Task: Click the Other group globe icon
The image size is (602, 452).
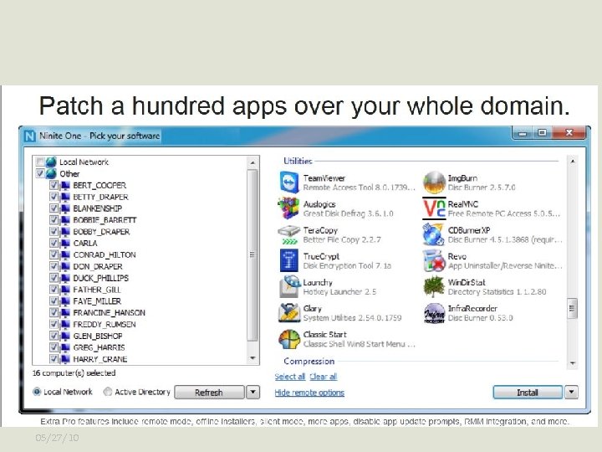Action: click(x=51, y=174)
